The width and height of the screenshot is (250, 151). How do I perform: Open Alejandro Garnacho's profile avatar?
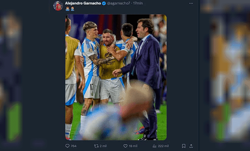coord(58,6)
